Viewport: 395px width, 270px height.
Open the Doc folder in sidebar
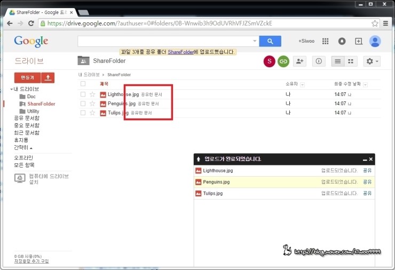click(31, 97)
